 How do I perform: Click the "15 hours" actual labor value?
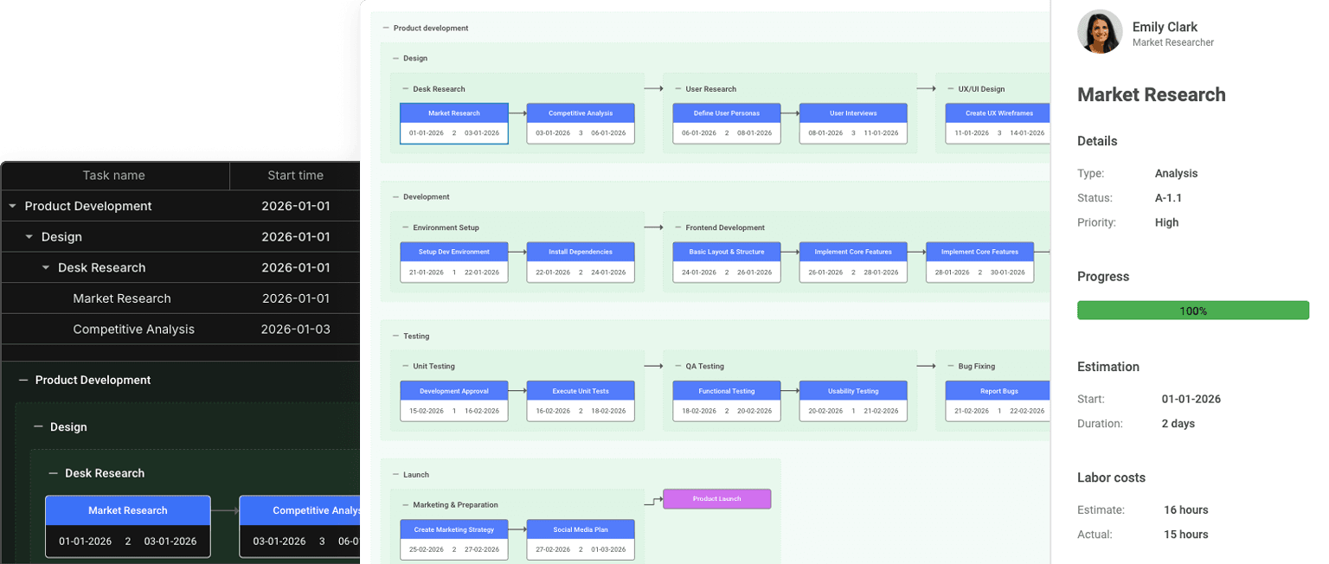click(x=1186, y=535)
